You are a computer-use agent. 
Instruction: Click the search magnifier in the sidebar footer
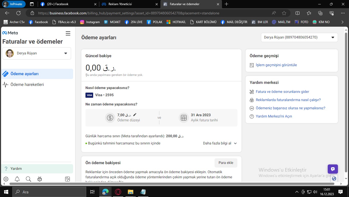click(28, 179)
